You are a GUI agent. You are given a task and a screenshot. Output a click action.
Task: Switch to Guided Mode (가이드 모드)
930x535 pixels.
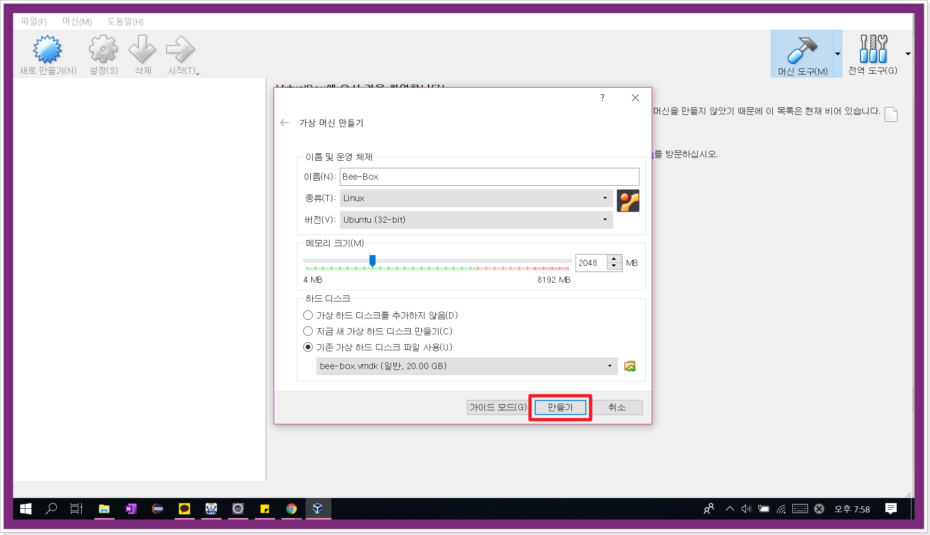point(498,407)
